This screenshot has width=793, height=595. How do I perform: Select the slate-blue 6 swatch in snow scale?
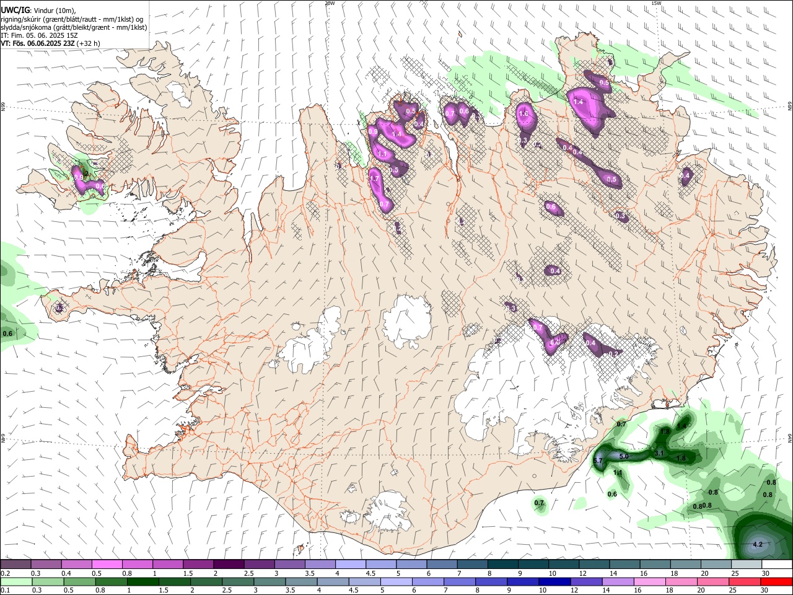coord(442,564)
